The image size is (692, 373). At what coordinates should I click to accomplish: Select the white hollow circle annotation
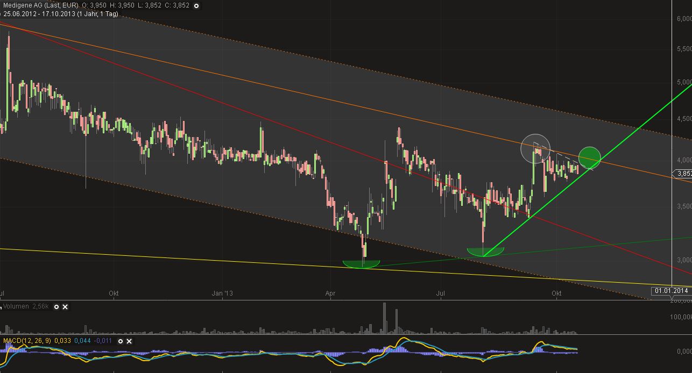[x=535, y=148]
